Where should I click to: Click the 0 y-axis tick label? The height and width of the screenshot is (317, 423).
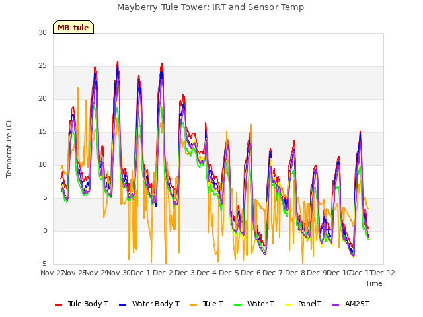coord(45,230)
